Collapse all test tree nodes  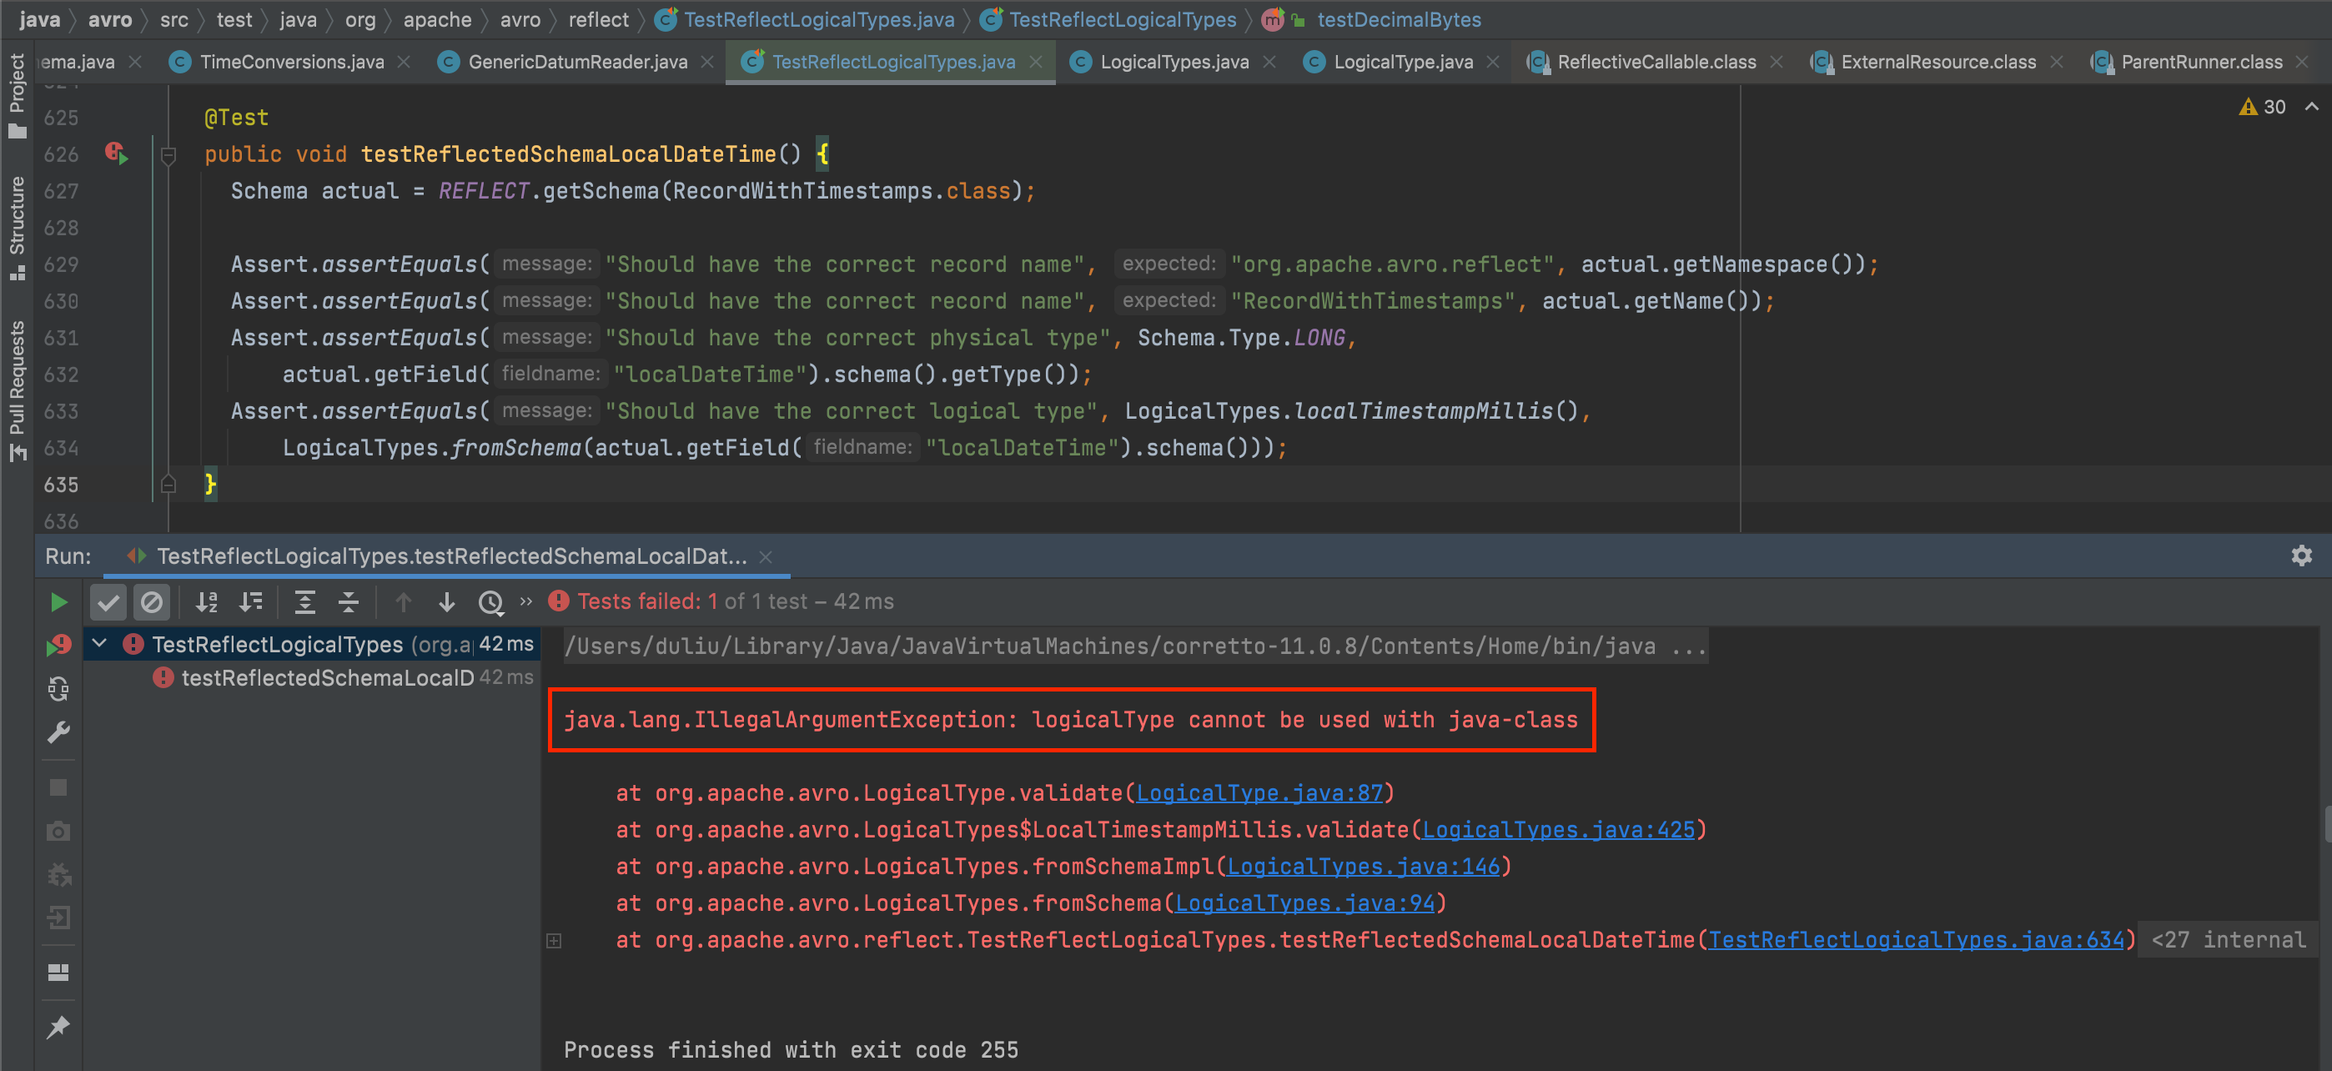[349, 602]
